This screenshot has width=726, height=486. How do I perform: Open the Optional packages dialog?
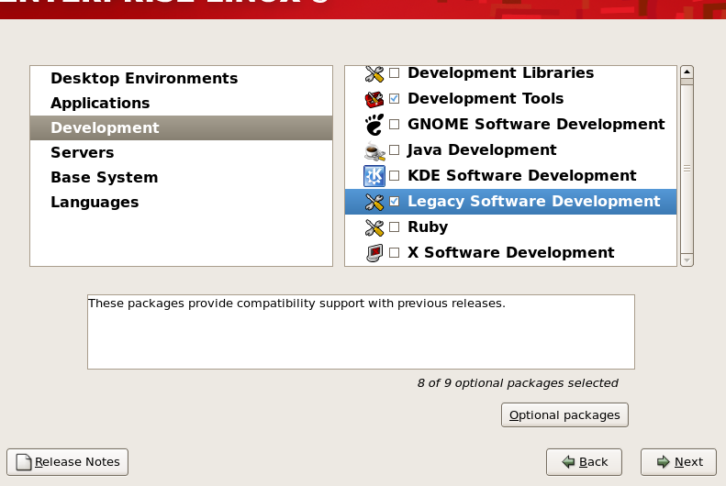(x=564, y=415)
